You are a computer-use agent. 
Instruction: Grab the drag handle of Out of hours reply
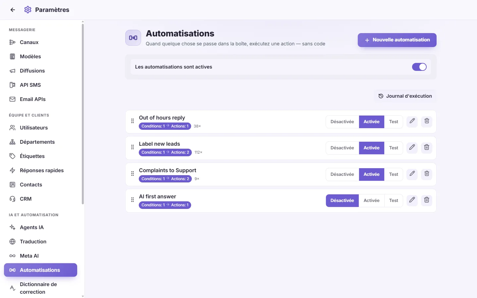coord(132,121)
